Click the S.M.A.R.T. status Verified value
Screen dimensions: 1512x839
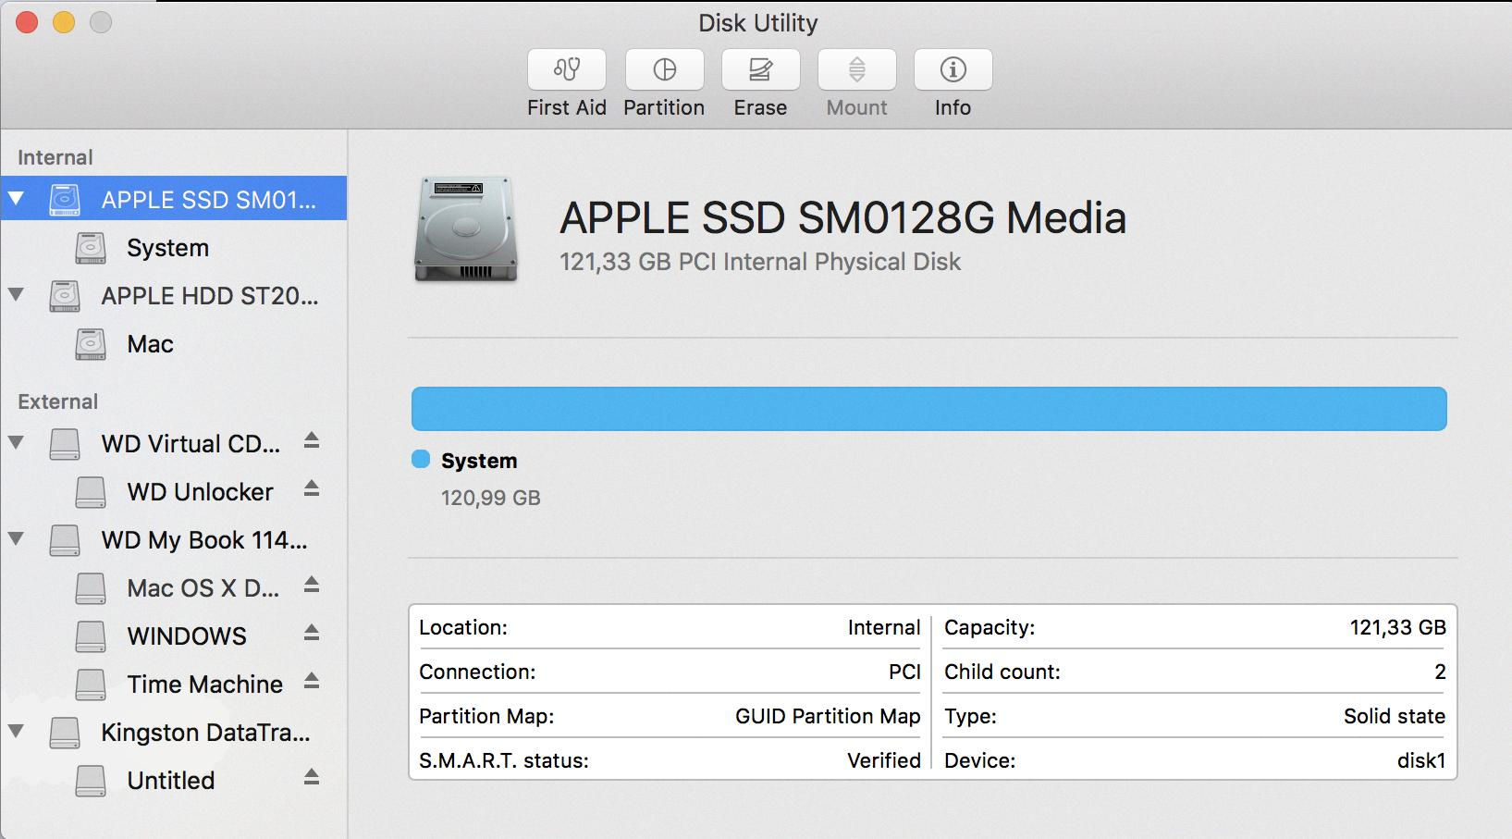pos(884,760)
